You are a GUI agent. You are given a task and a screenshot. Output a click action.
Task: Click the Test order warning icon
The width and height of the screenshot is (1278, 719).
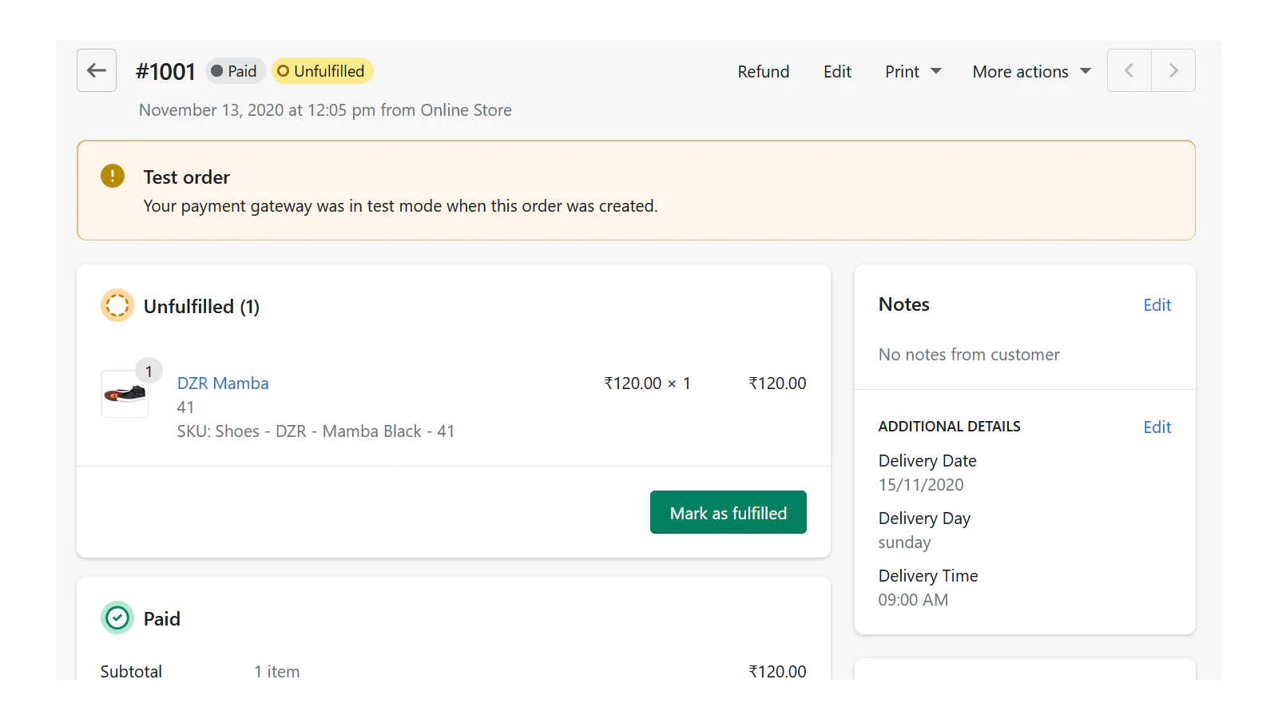pos(113,176)
